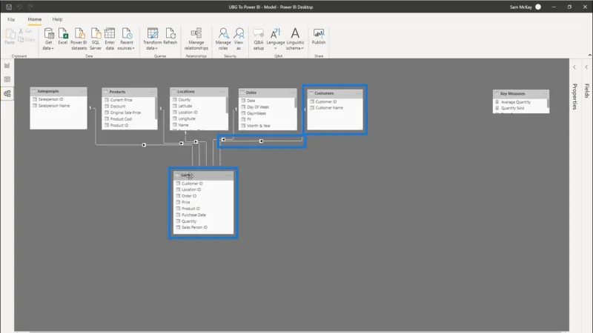The height and width of the screenshot is (333, 593).
Task: Import data from Excel
Action: (x=63, y=36)
